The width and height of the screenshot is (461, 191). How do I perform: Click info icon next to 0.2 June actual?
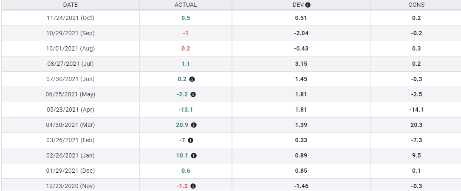192,79
